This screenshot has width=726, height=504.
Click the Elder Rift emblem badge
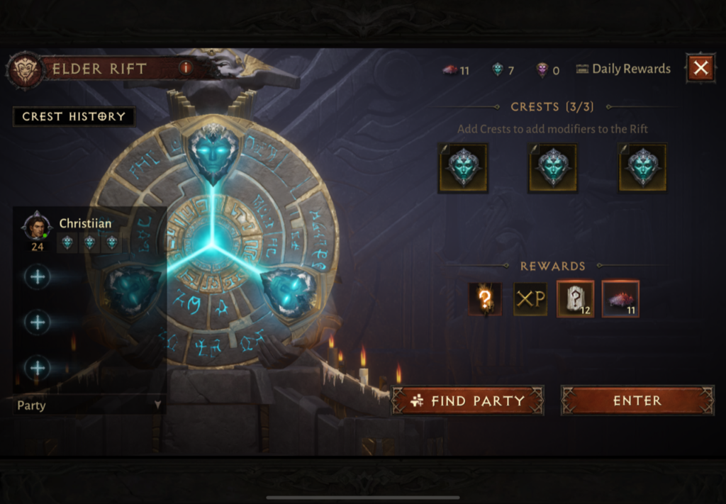click(26, 70)
